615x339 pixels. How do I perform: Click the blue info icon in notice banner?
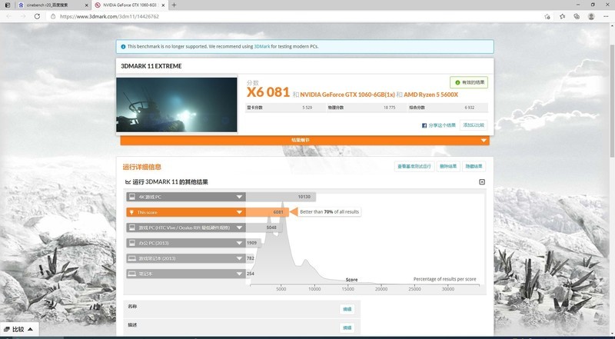[123, 47]
